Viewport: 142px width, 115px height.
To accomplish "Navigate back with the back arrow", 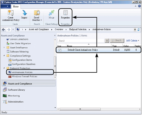I will pyautogui.click(x=3, y=30).
